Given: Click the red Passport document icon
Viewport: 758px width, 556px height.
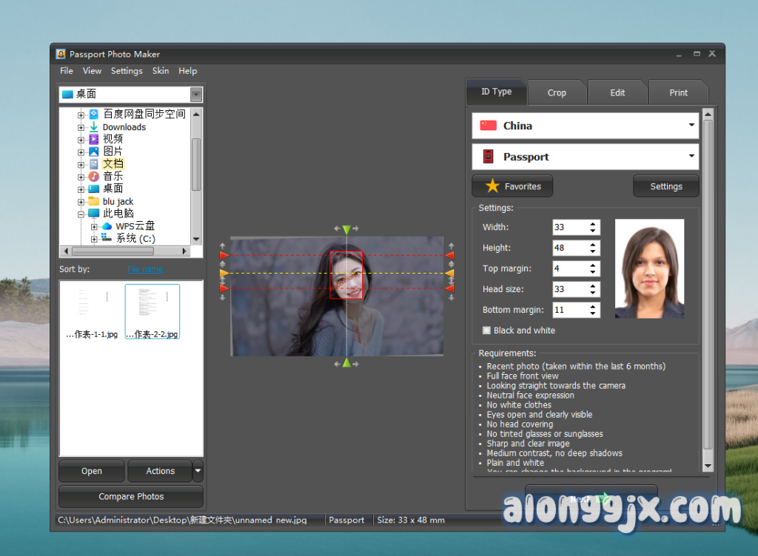Looking at the screenshot, I should 488,157.
